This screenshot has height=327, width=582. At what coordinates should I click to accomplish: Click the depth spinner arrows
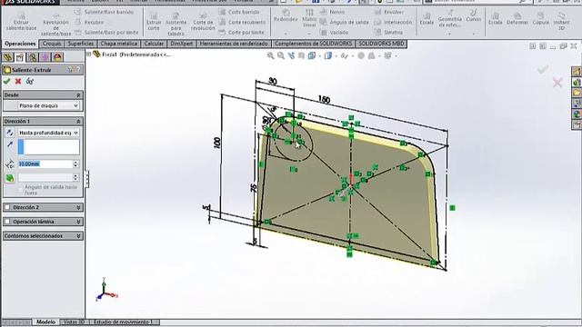(x=76, y=163)
